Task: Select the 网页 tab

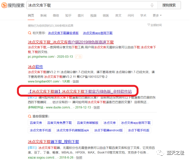Action: pos(31,15)
